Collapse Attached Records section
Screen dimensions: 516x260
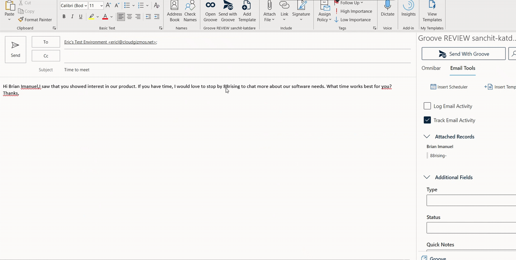click(427, 137)
